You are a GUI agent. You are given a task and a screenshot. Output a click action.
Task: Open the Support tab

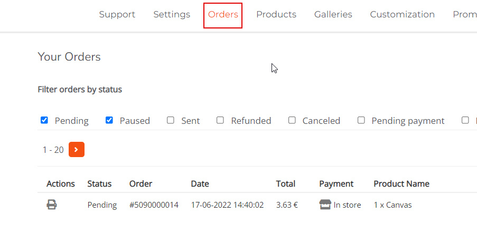(117, 15)
